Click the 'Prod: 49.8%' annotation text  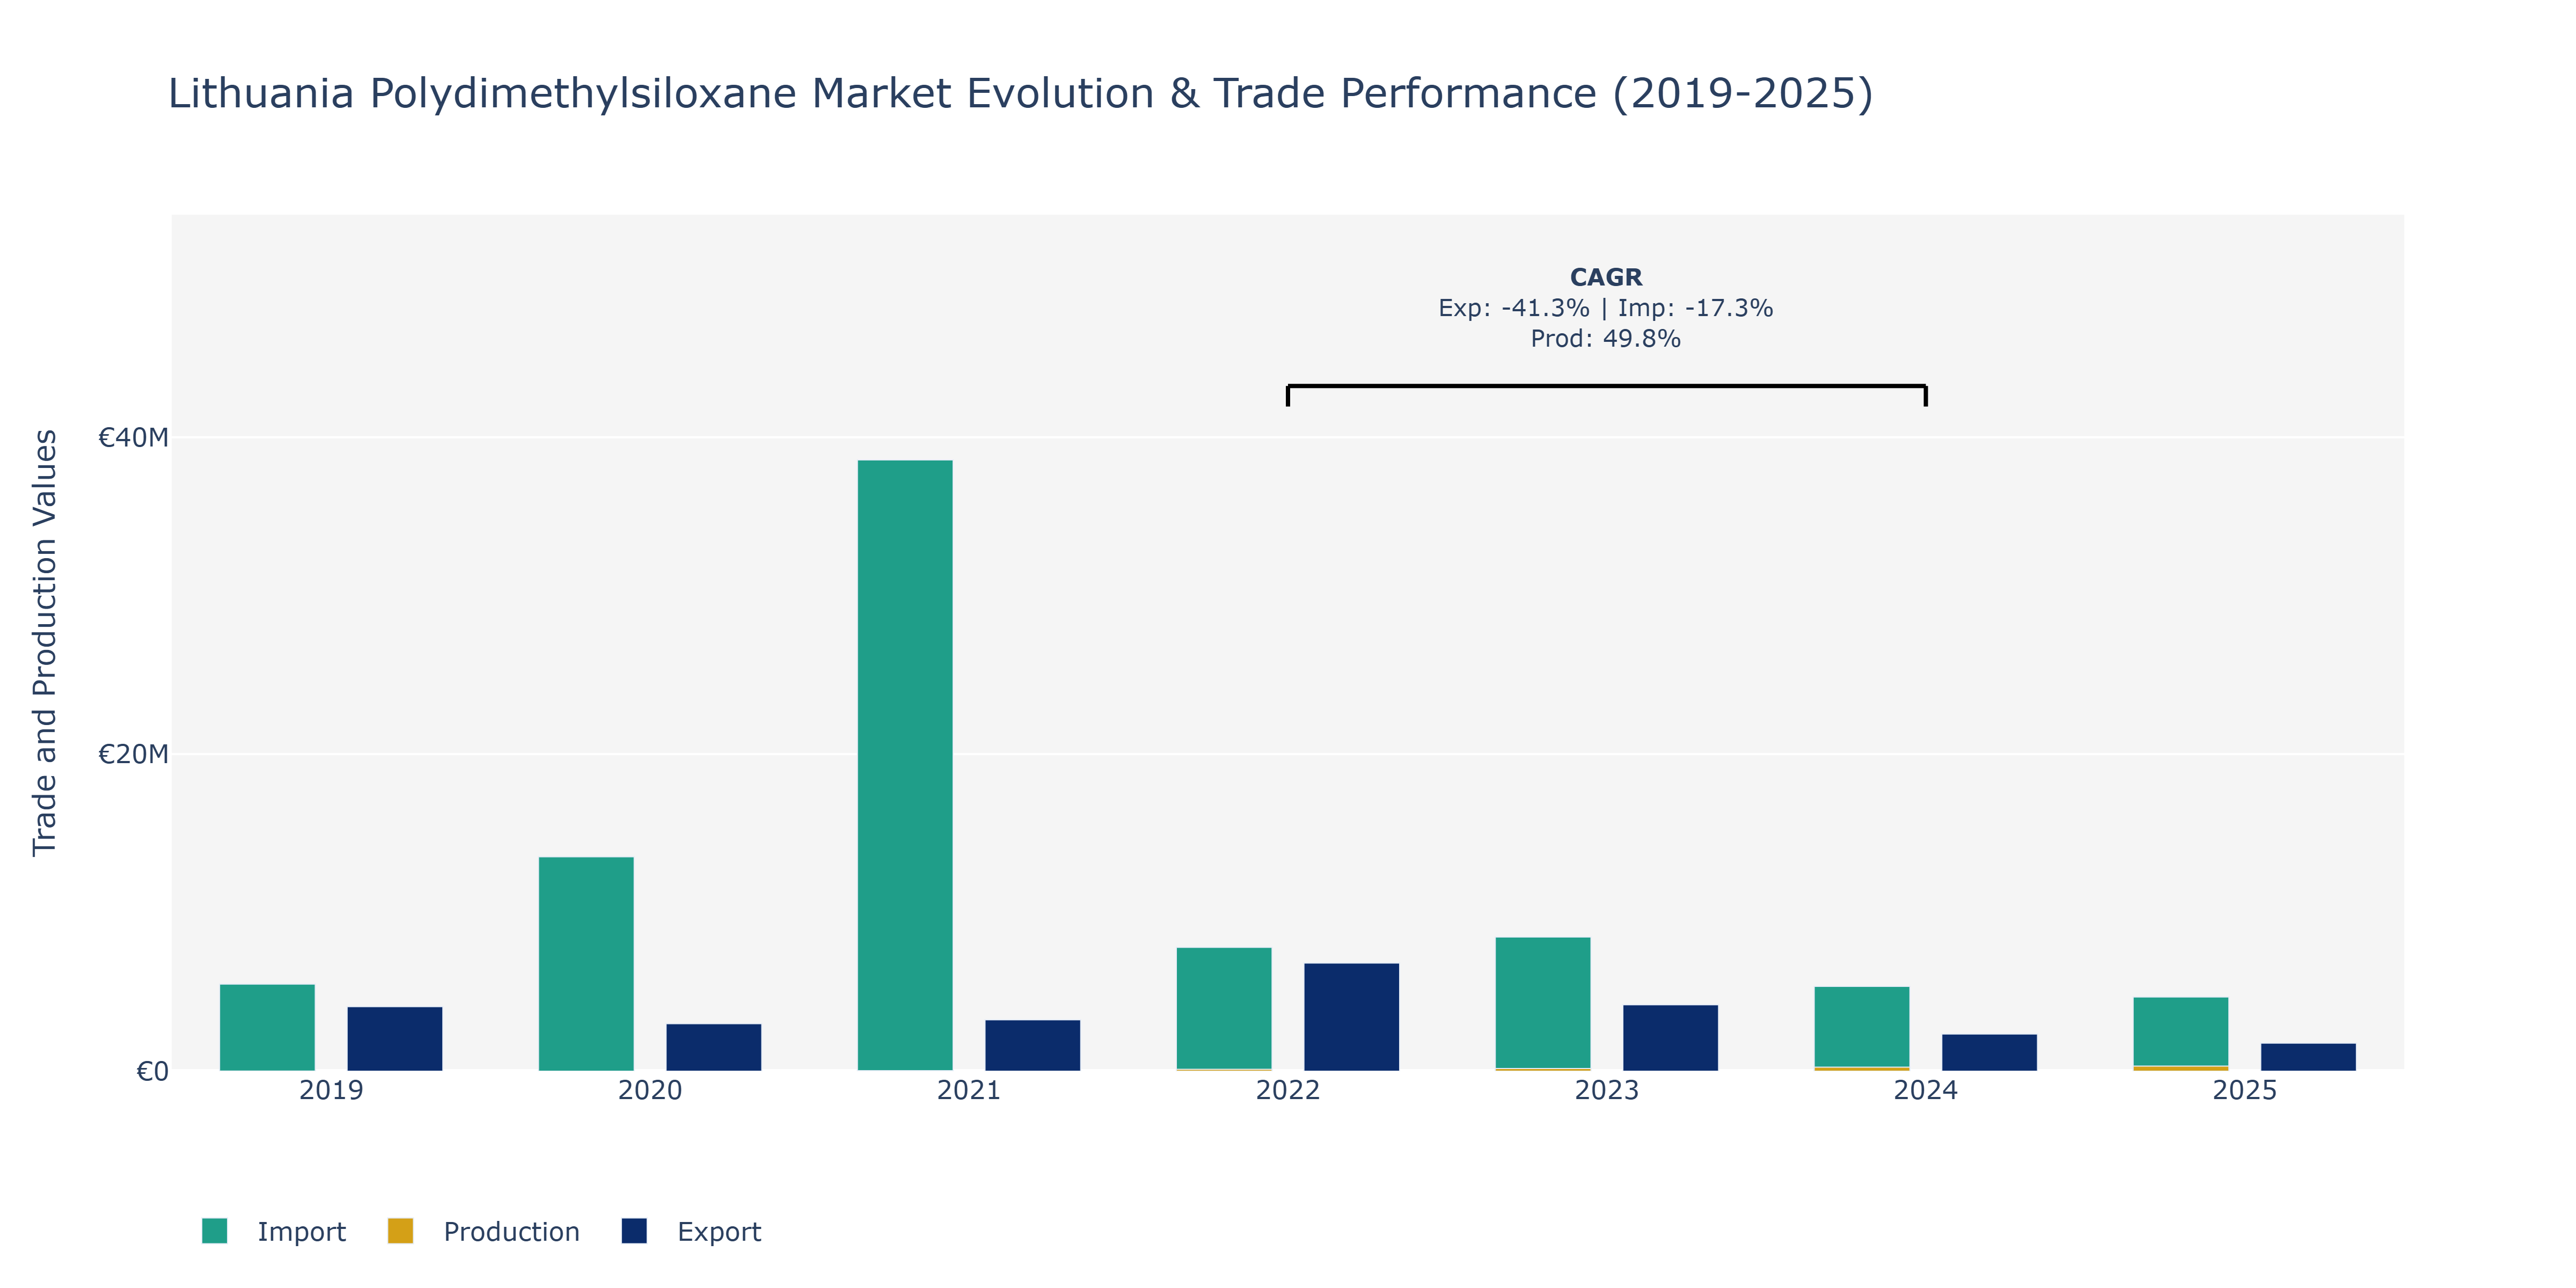pos(1606,339)
